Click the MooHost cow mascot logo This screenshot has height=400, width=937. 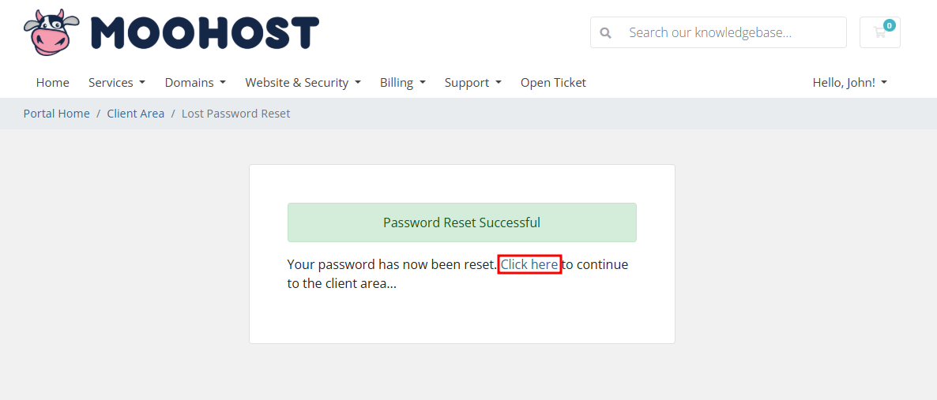pyautogui.click(x=51, y=32)
